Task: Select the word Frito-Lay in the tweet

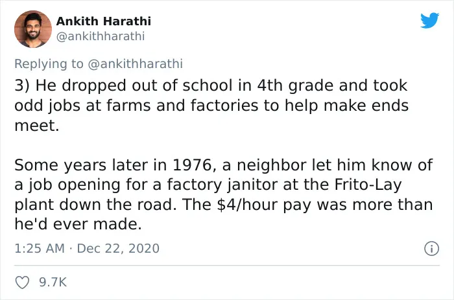Action: 368,185
